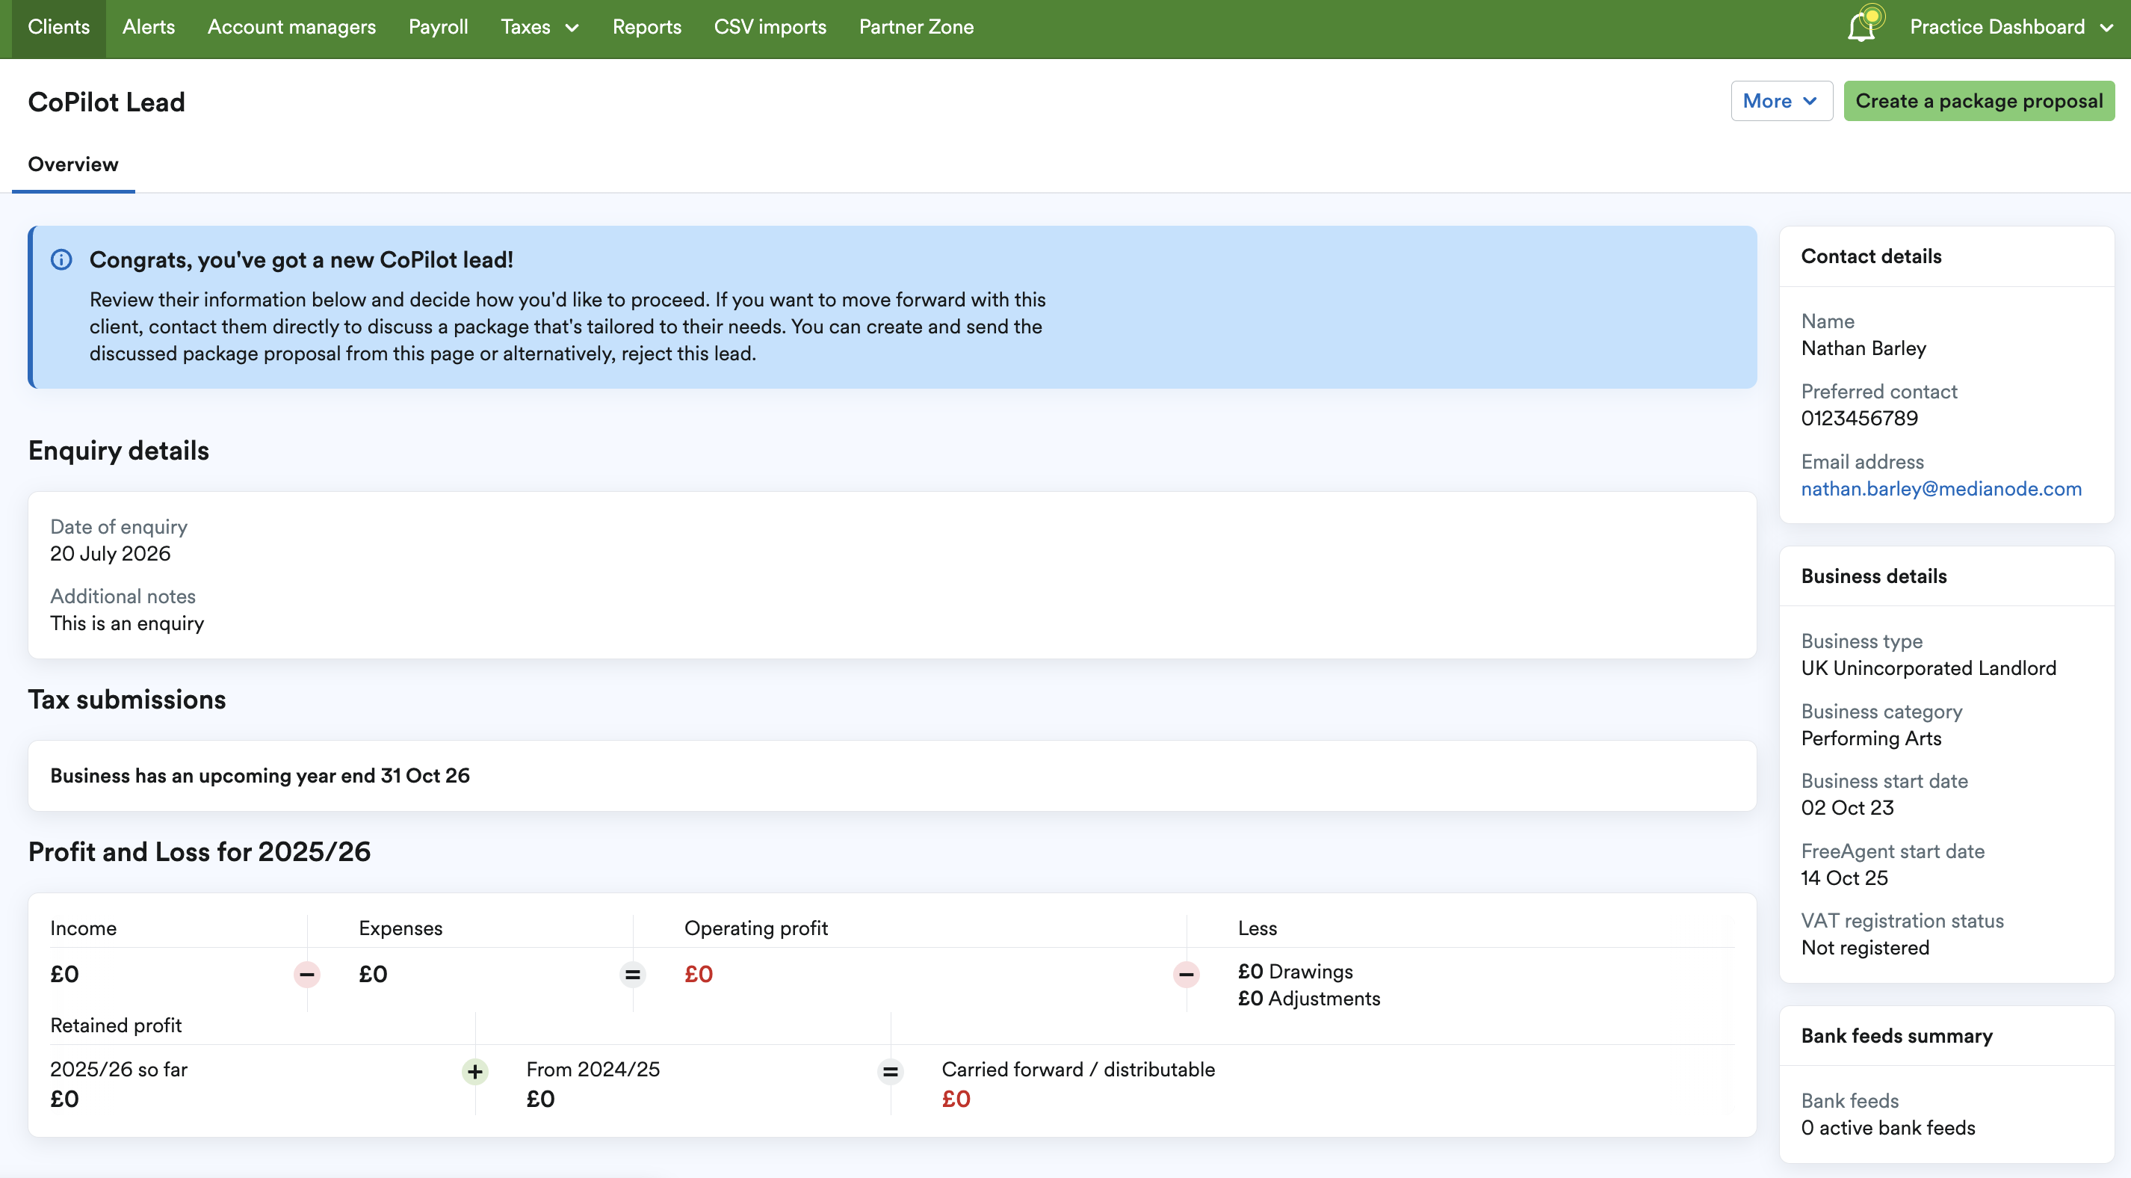
Task: Open the More dropdown button
Action: (1781, 101)
